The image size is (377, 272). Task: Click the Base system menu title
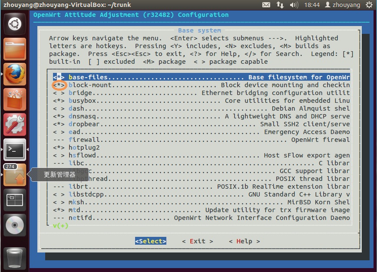pyautogui.click(x=199, y=30)
